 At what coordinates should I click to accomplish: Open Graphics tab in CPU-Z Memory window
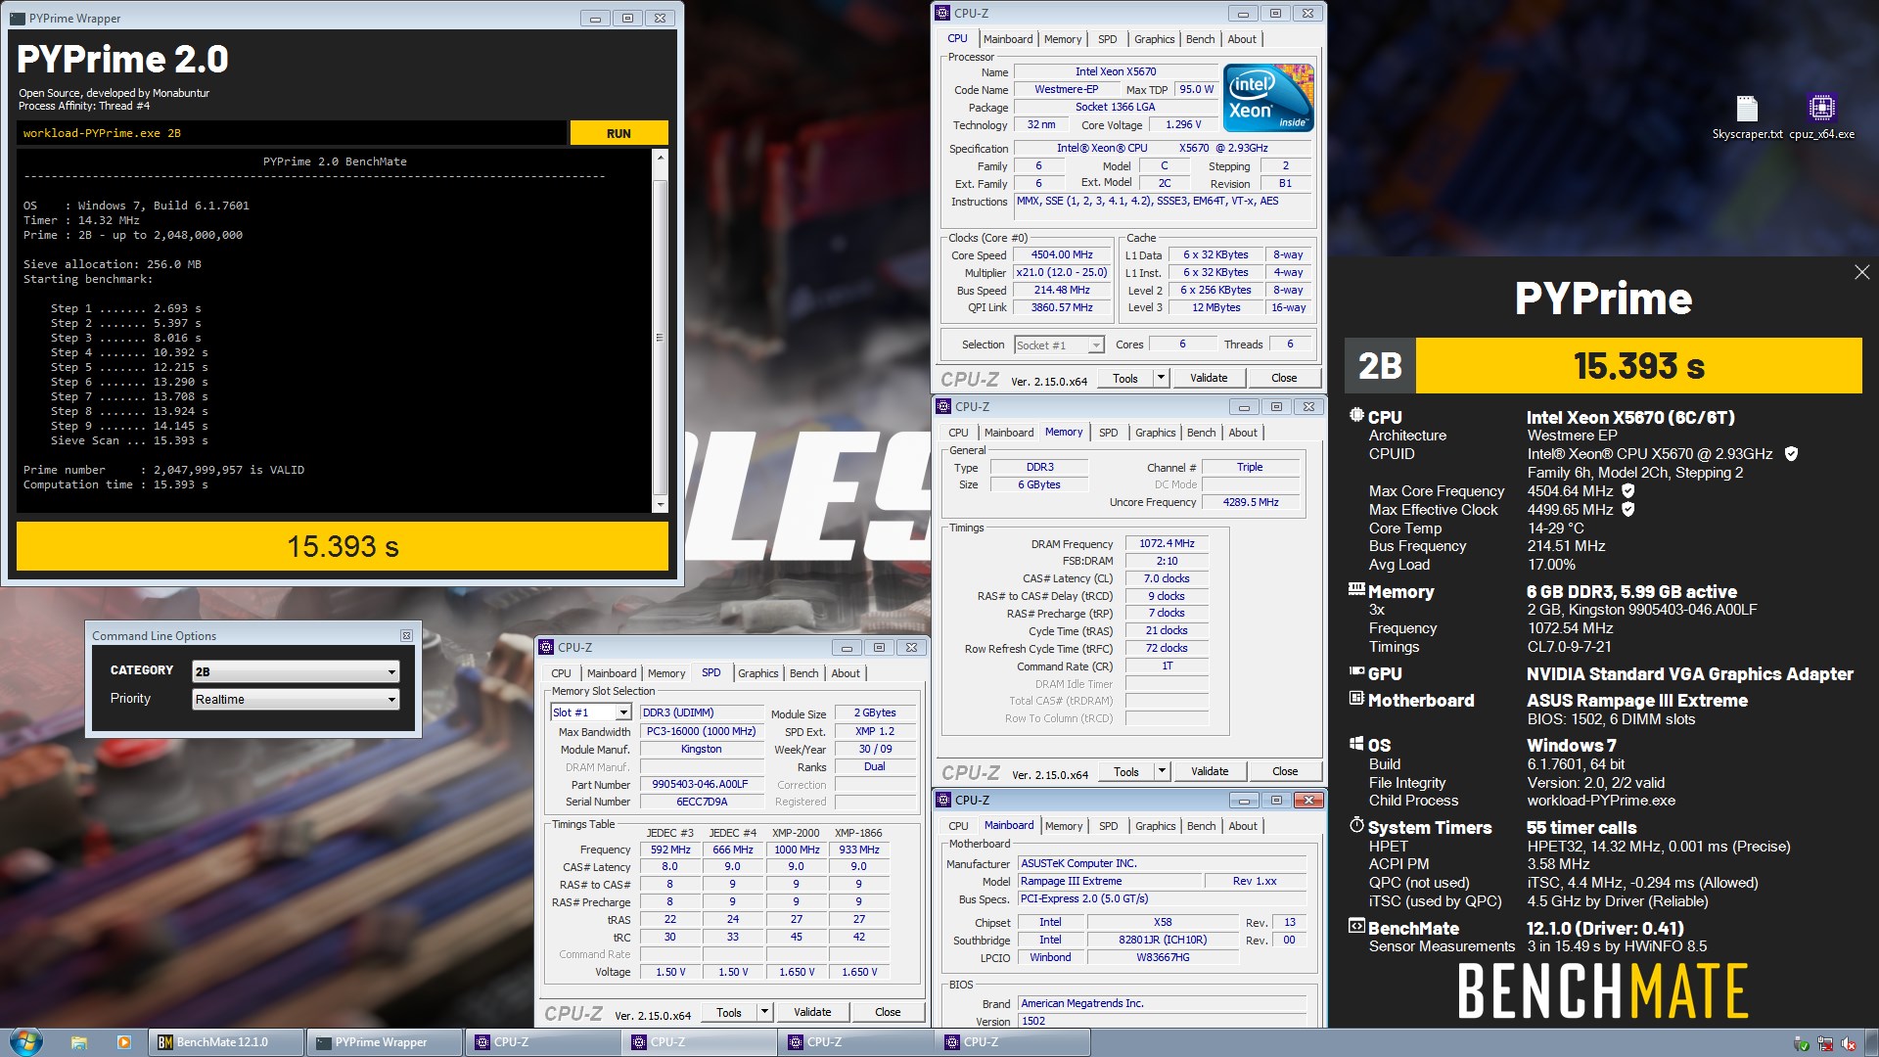[x=1155, y=433]
